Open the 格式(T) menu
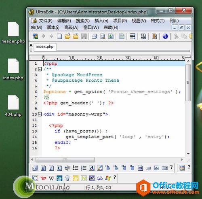This screenshot has width=202, height=199. click(158, 21)
